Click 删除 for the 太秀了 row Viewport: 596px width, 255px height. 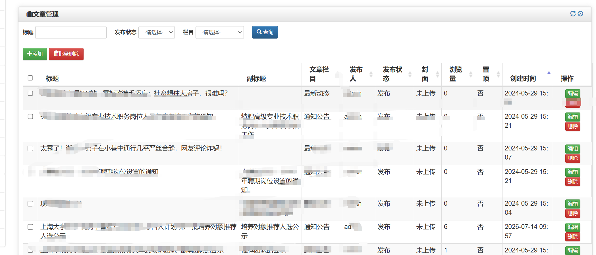[573, 158]
